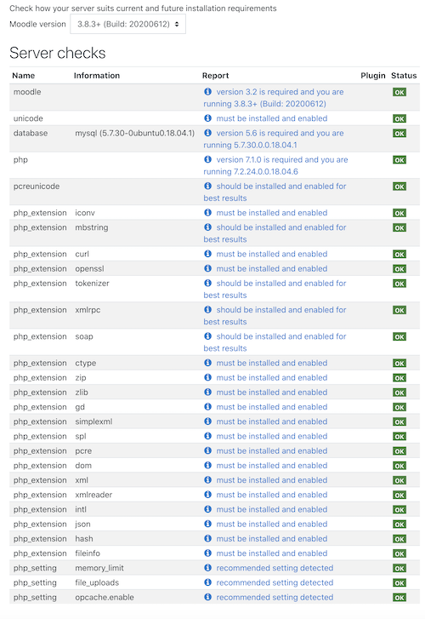The width and height of the screenshot is (425, 619).
Task: Click info icon for opcache.enable setting
Action: [x=207, y=597]
